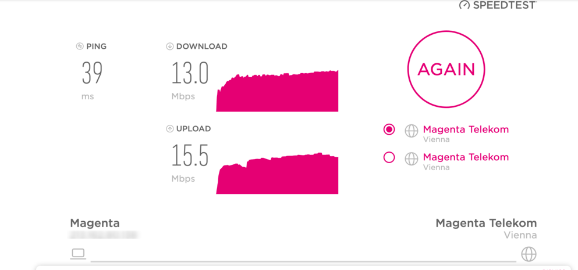Click the Magenta Telekom Vienna server label at bottom
The width and height of the screenshot is (578, 270).
coord(486,229)
